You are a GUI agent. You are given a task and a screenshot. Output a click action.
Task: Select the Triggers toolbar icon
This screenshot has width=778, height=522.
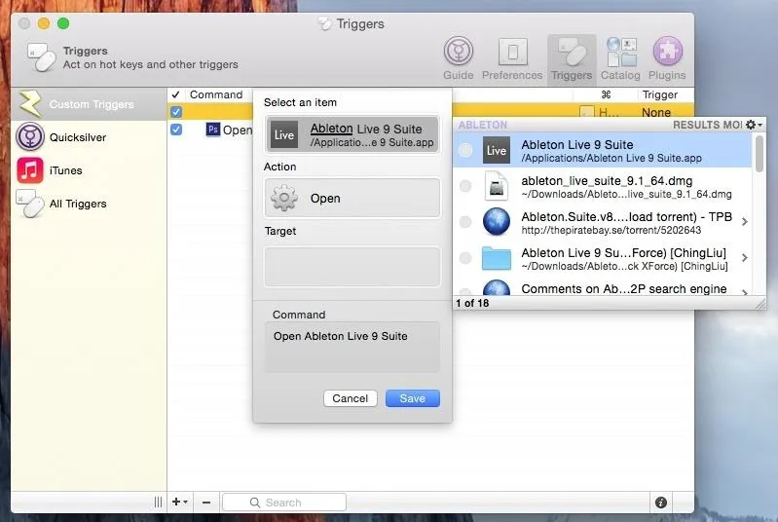click(572, 59)
